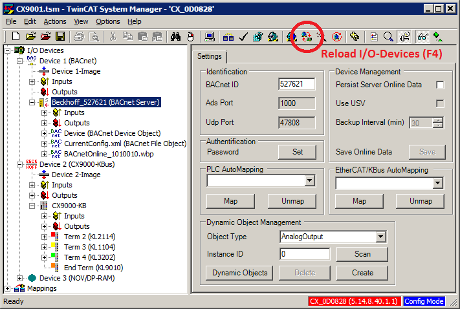Select the Settings tab
Screen dimensions: 460x309
[210, 56]
